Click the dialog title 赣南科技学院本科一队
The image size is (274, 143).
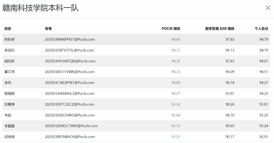point(40,8)
